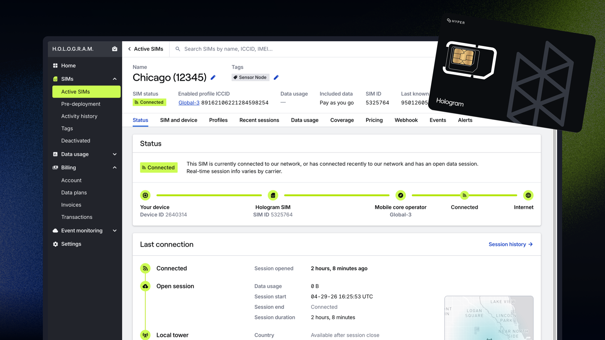Edit tags with the pencil icon beside Sensor Node
605x340 pixels.
pyautogui.click(x=276, y=77)
